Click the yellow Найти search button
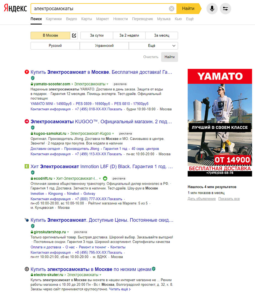Image resolution: width=255 pixels, height=293 pixels. 188,9
